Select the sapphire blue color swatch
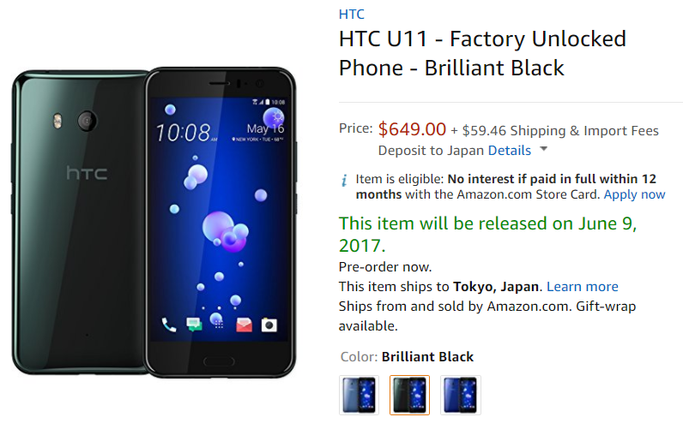Screen dimensions: 683x423 click(461, 395)
